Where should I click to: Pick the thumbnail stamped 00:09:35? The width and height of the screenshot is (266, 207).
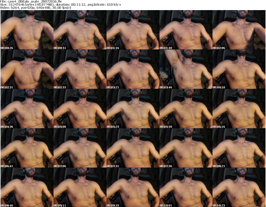coord(133,187)
